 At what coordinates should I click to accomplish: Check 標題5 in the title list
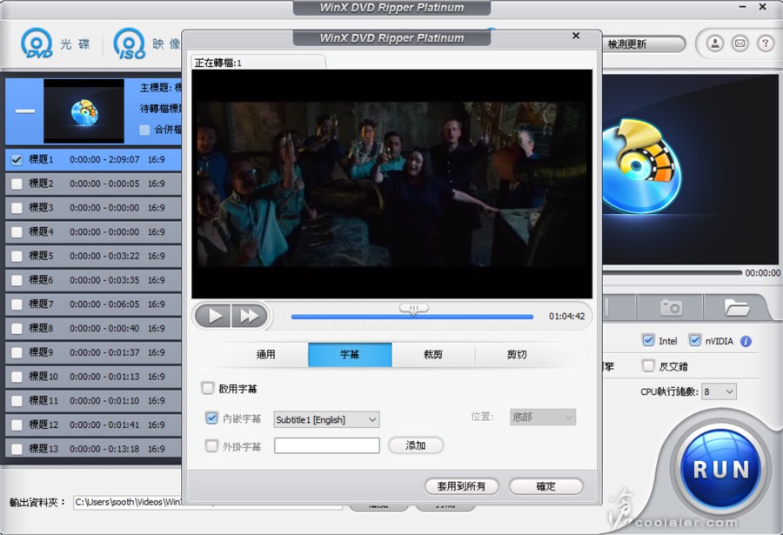click(17, 257)
